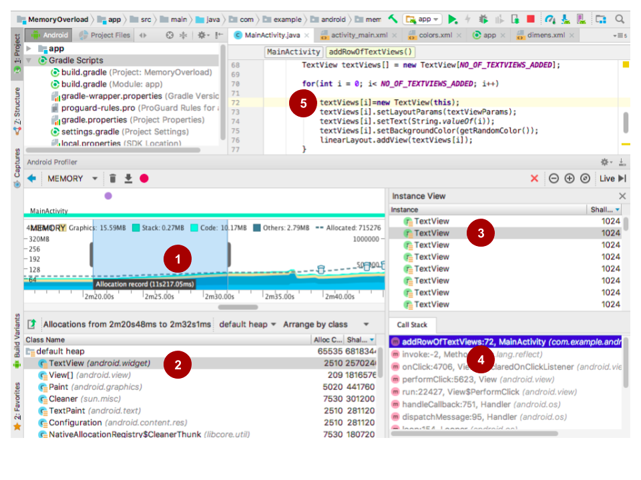The width and height of the screenshot is (641, 480).
Task: Open the Project Structure icon
Action: click(600, 19)
